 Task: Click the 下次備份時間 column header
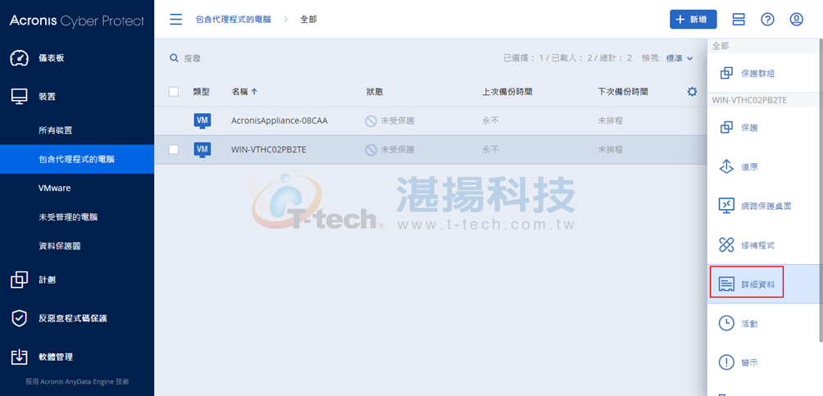click(x=623, y=92)
